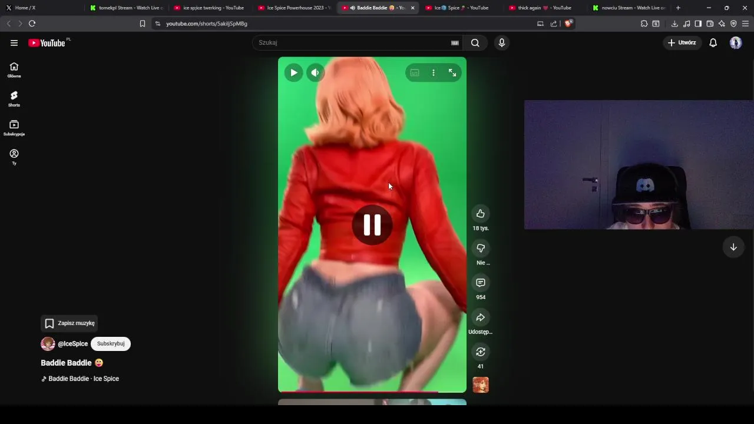Switch to the tomekpl Stream tab
The image size is (754, 424).
pos(126,8)
